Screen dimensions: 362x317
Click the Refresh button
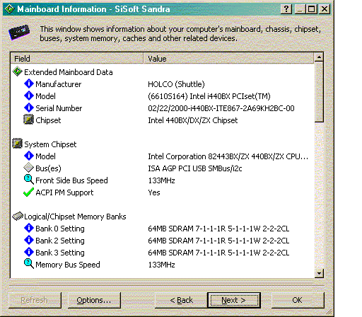35,300
